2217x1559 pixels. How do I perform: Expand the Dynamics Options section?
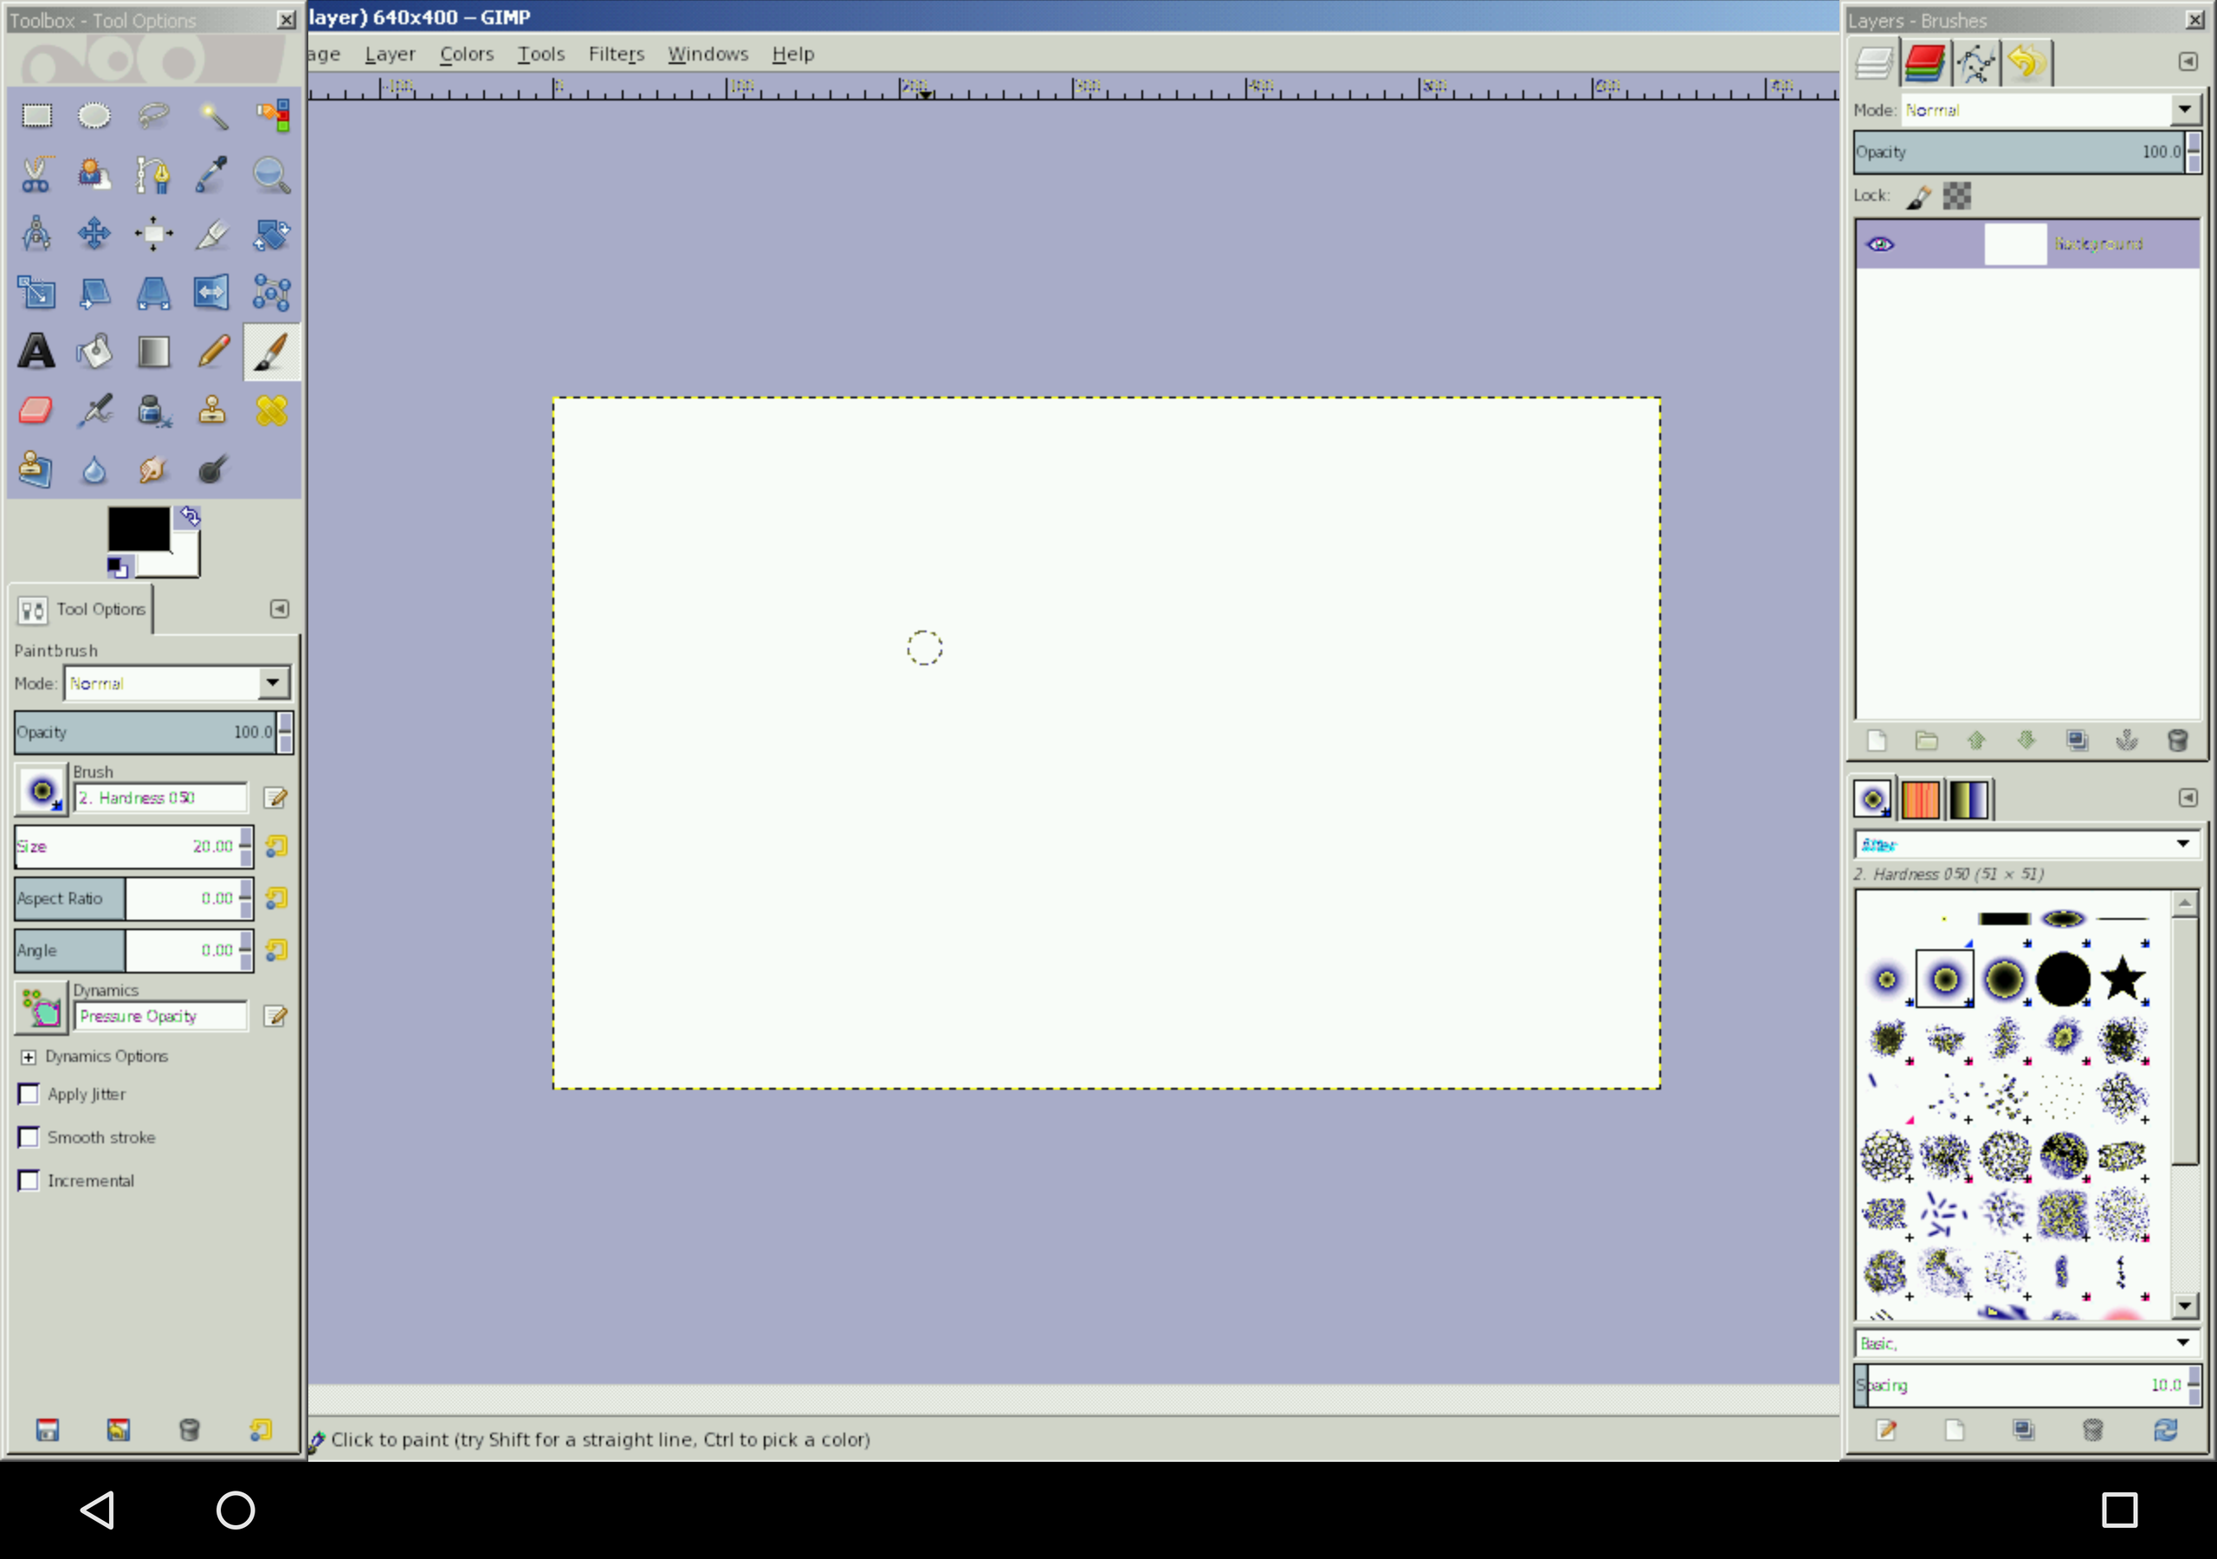29,1056
